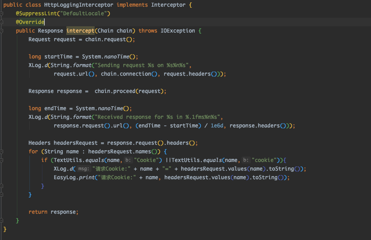This screenshot has width=371, height=240.
Task: Collapse the intercept method using gutter arrow
Action: pos(3,31)
